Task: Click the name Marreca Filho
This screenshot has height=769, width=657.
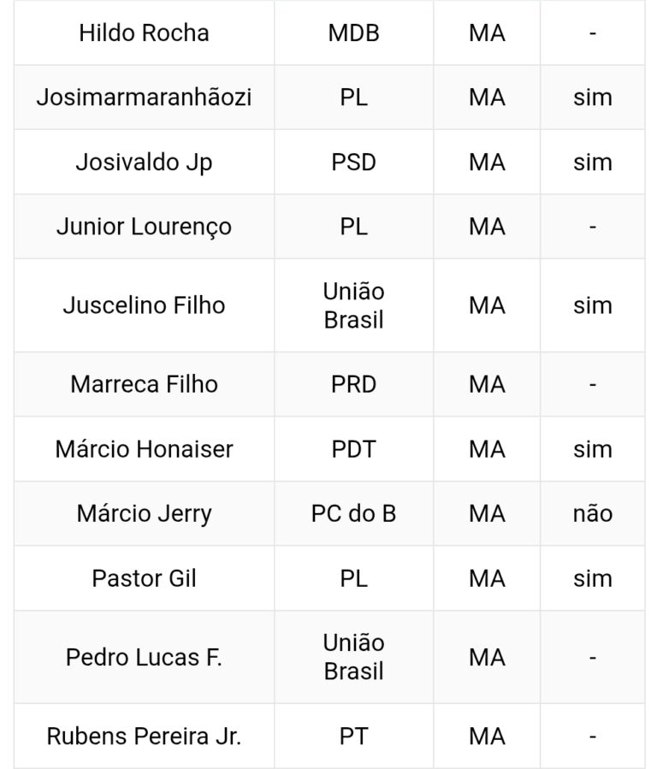Action: [x=144, y=384]
